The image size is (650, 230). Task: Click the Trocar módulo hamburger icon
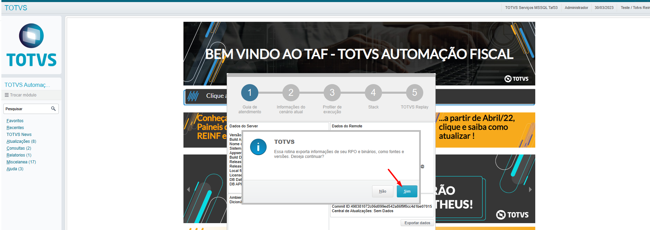click(x=7, y=95)
